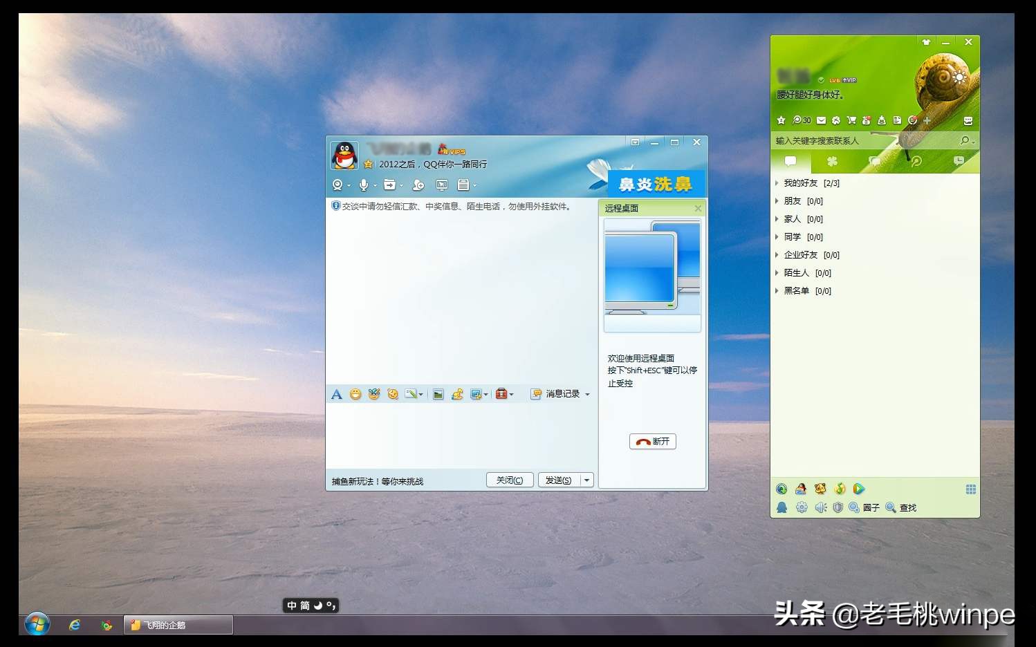Click the 断开 disconnect button
Screen dimensions: 1036x647
[x=652, y=441]
